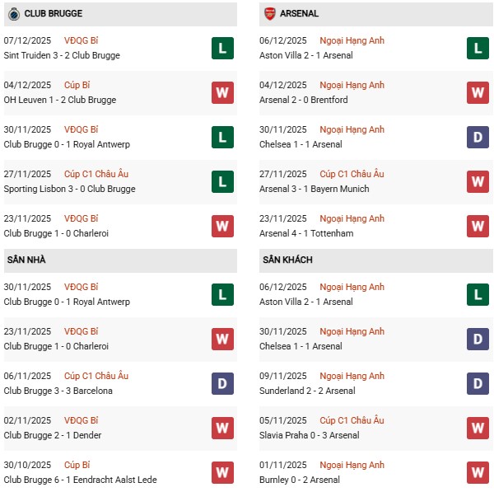
Task: Open the CLUB BRUGGE team header
Action: pyautogui.click(x=53, y=14)
